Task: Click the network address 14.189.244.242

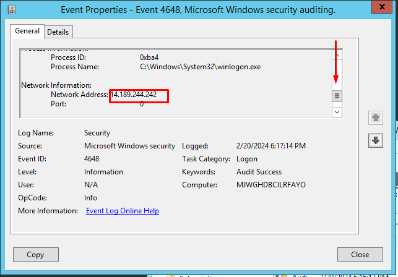Action: click(x=133, y=95)
